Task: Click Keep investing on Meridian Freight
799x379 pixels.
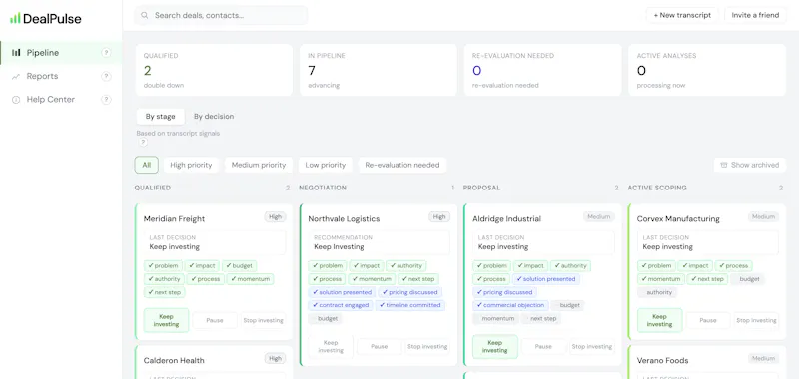Action: point(166,320)
